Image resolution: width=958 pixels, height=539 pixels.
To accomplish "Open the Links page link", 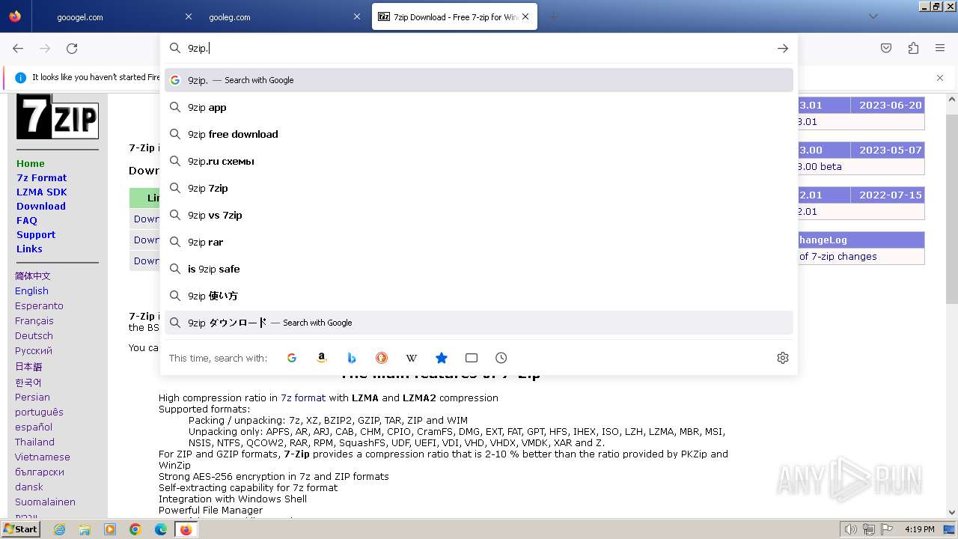I will (x=29, y=249).
